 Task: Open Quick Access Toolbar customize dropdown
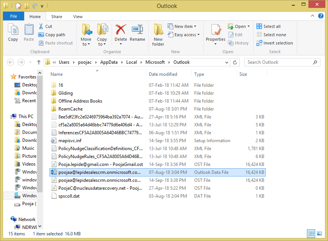pos(42,6)
